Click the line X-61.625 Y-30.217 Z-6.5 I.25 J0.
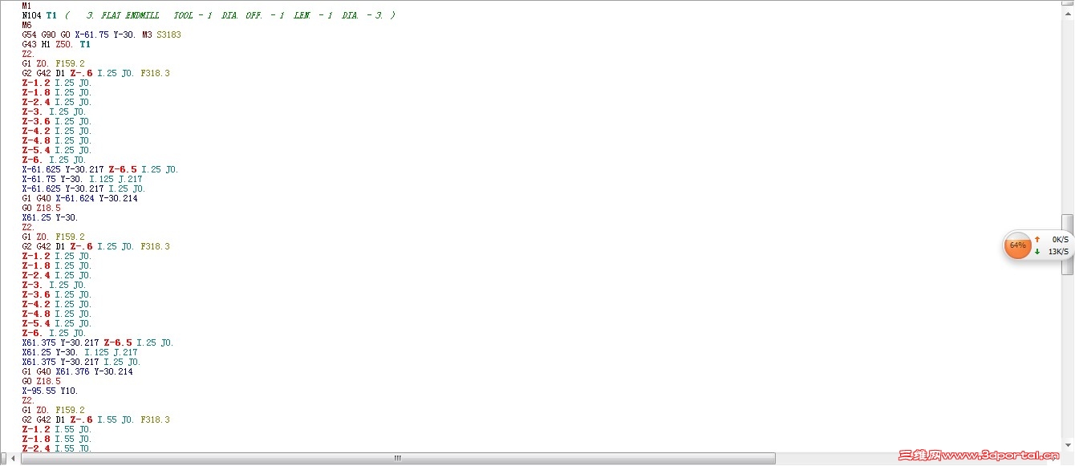The height and width of the screenshot is (466, 1075). click(100, 169)
